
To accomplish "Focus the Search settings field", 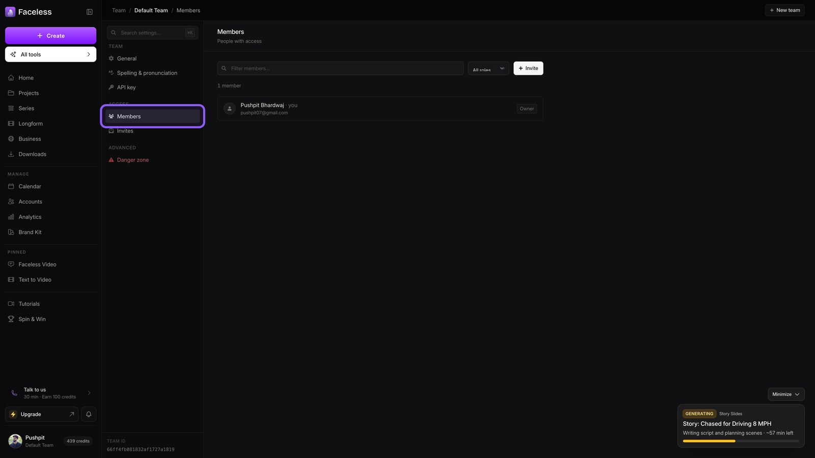I will pyautogui.click(x=152, y=33).
